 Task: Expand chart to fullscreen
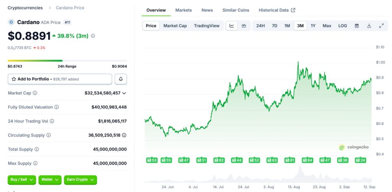381,26
